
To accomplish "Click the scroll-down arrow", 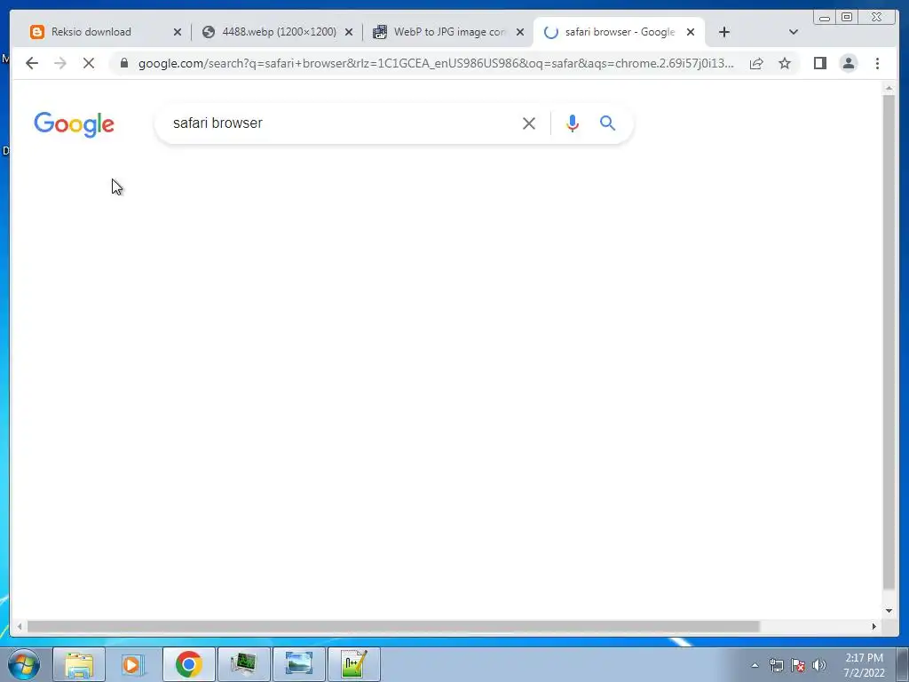I will point(889,611).
